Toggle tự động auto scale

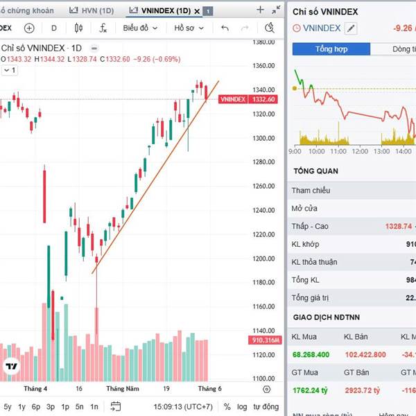[x=266, y=407]
